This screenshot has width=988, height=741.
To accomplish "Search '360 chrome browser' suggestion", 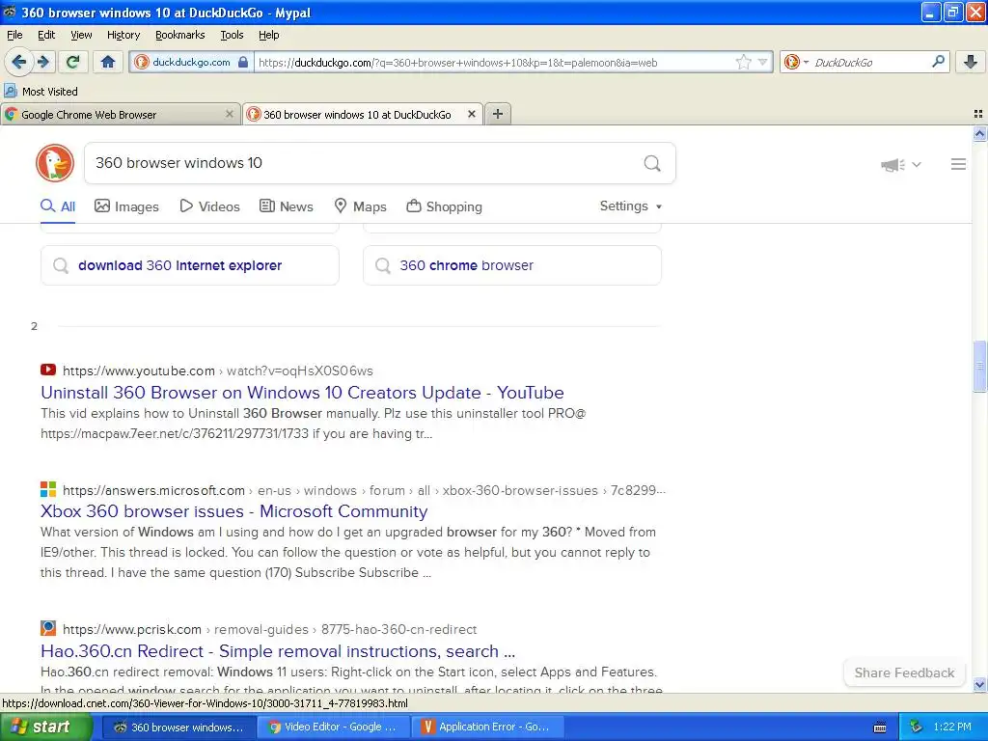I will point(512,265).
